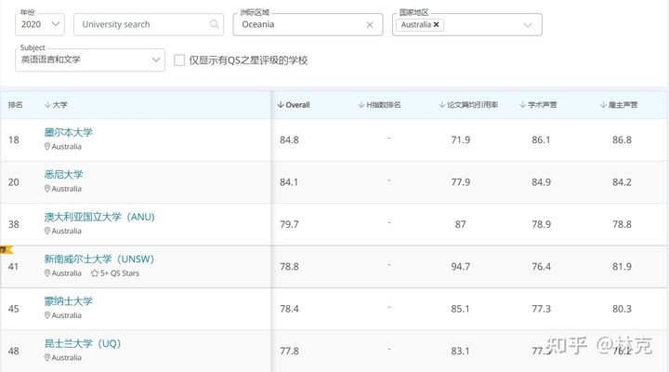Viewport: 669px width, 372px height.
Task: Remove the Australia tag with its X
Action: 436,25
